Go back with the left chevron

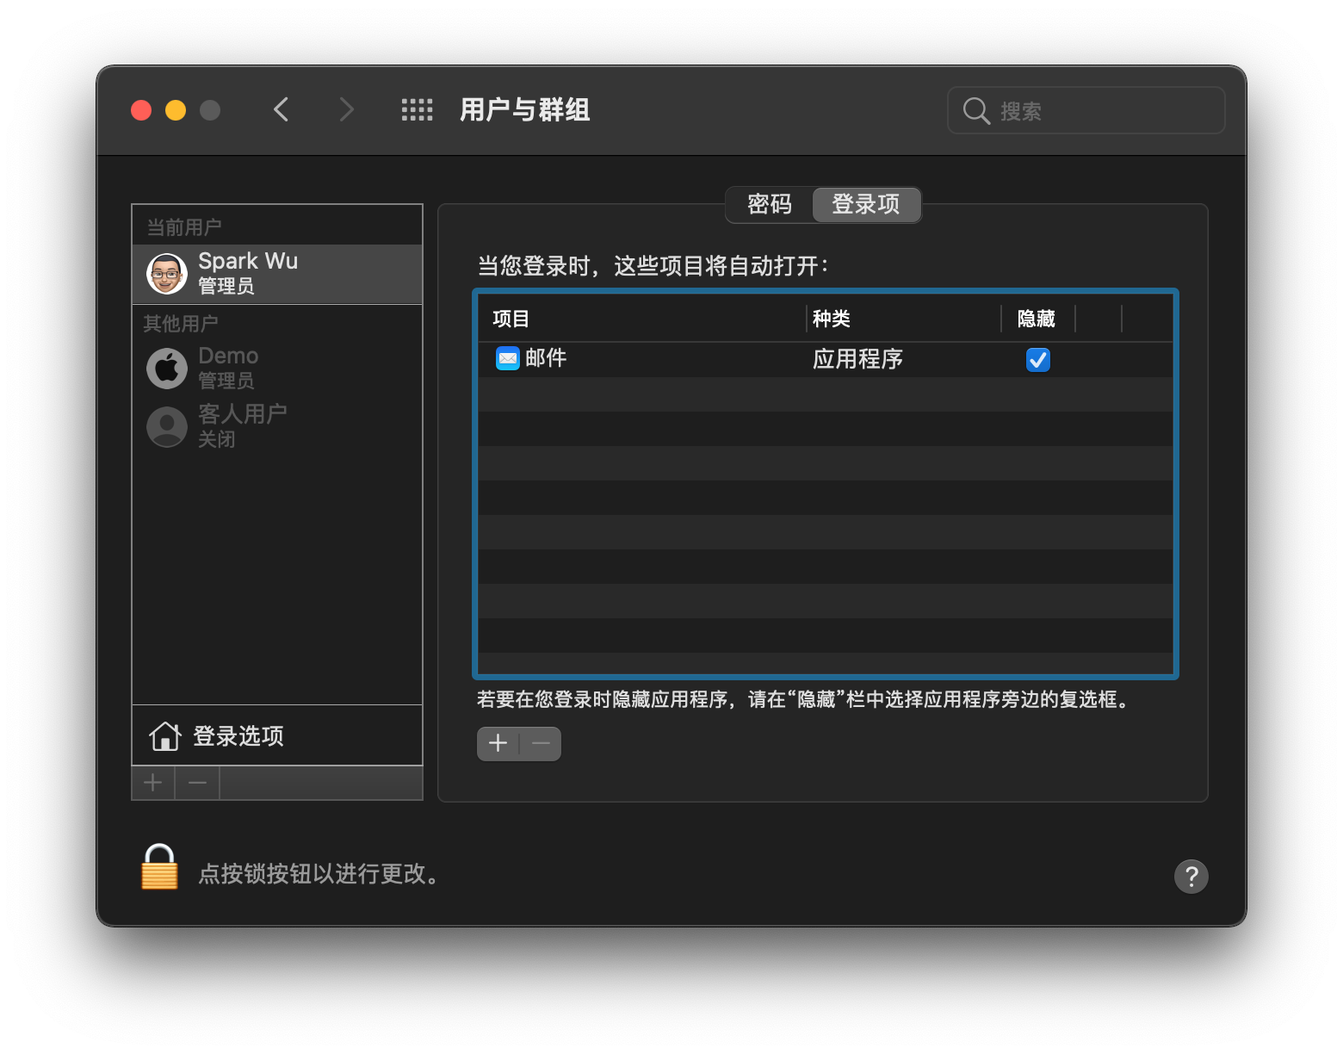(282, 110)
